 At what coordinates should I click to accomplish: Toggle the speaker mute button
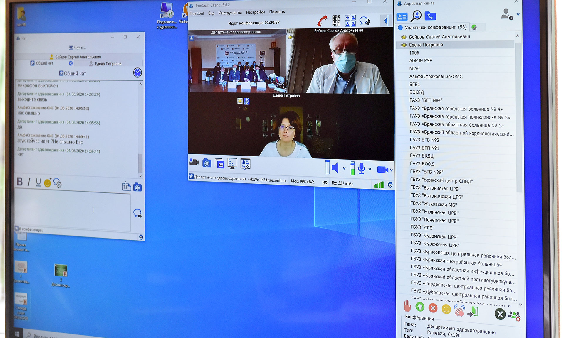point(335,168)
